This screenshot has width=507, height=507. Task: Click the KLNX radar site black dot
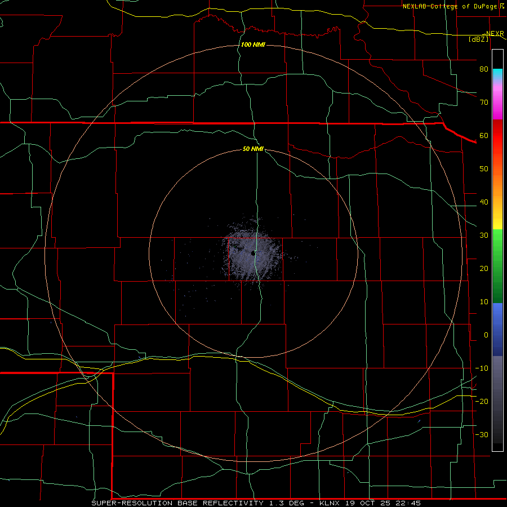tap(253, 253)
